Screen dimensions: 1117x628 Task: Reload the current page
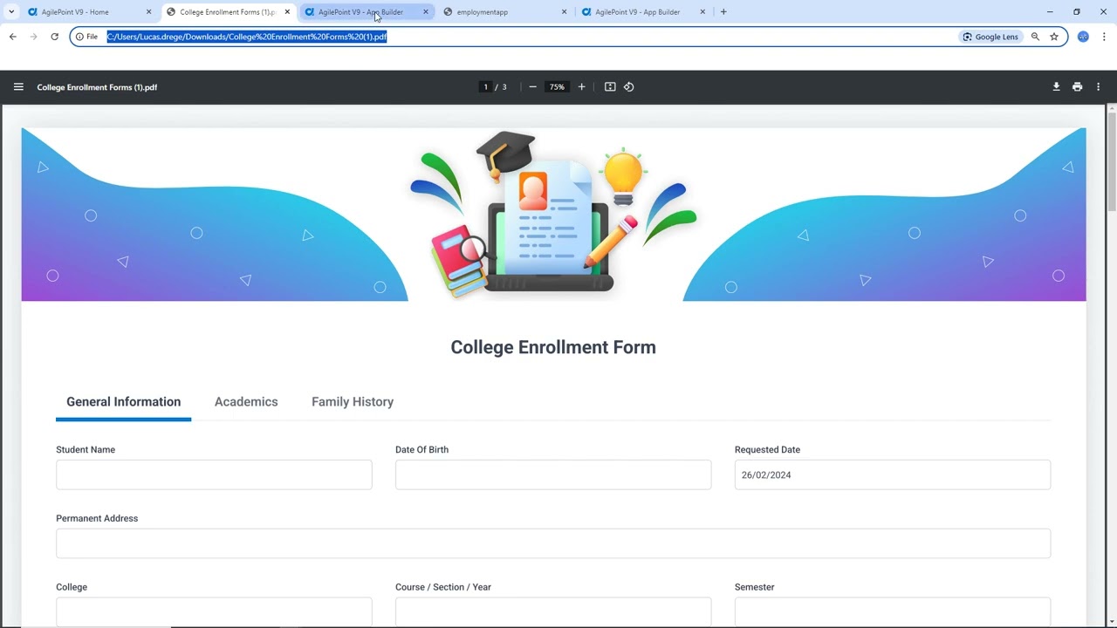[x=54, y=37]
